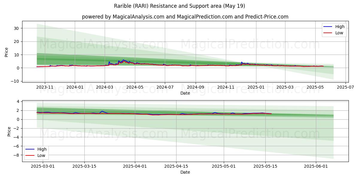The image size is (359, 179).
Task: Click the 2023-11 date tick on the top chart
Action: tap(45, 87)
